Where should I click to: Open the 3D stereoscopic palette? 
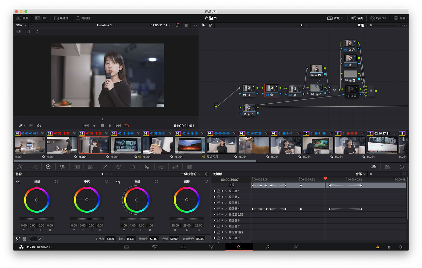click(x=190, y=167)
